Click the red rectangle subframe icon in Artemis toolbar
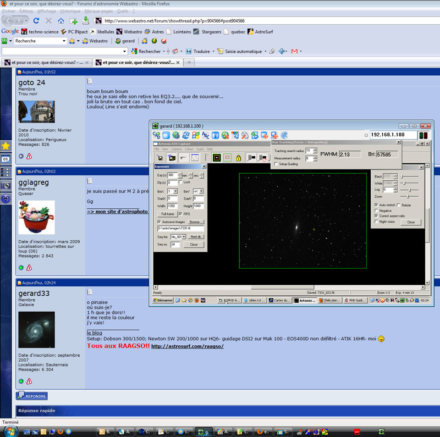This screenshot has height=437, width=440. click(227, 158)
